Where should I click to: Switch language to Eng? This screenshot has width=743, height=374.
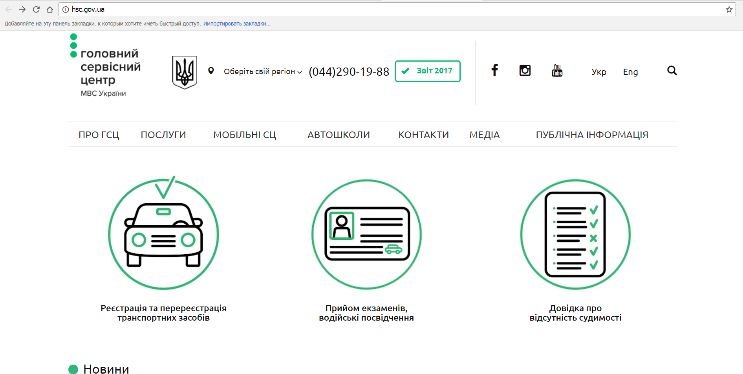click(x=630, y=72)
